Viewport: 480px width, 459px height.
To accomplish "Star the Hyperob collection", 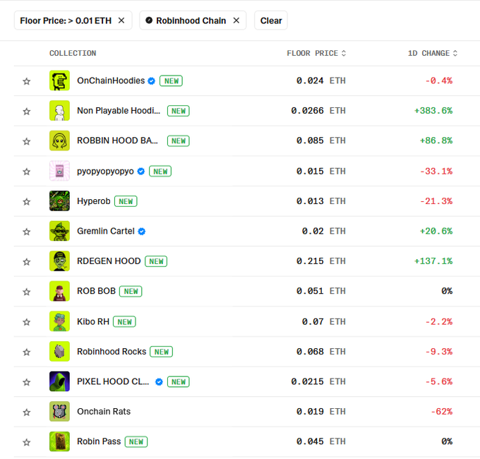I will pyautogui.click(x=27, y=201).
